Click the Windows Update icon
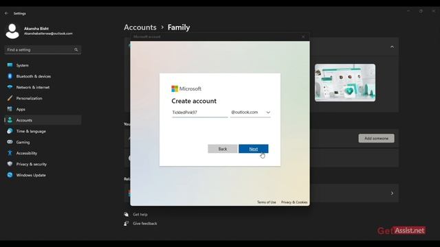This screenshot has height=247, width=440. 10,175
